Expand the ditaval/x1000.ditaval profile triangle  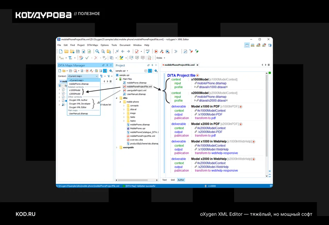[195, 87]
